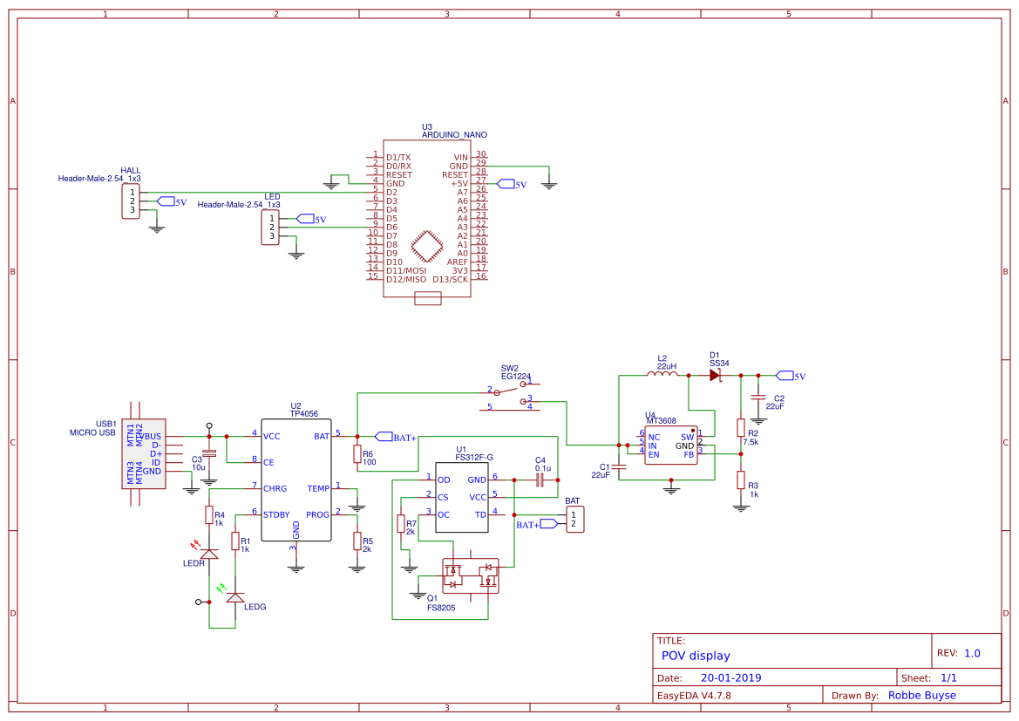1019x721 pixels.
Task: Click the LED header connector symbol
Action: pos(270,228)
